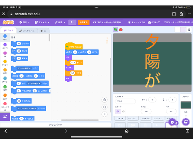Click second orange wait block's number input
Image resolution: width=193 pixels, height=144 pixels.
point(73,73)
